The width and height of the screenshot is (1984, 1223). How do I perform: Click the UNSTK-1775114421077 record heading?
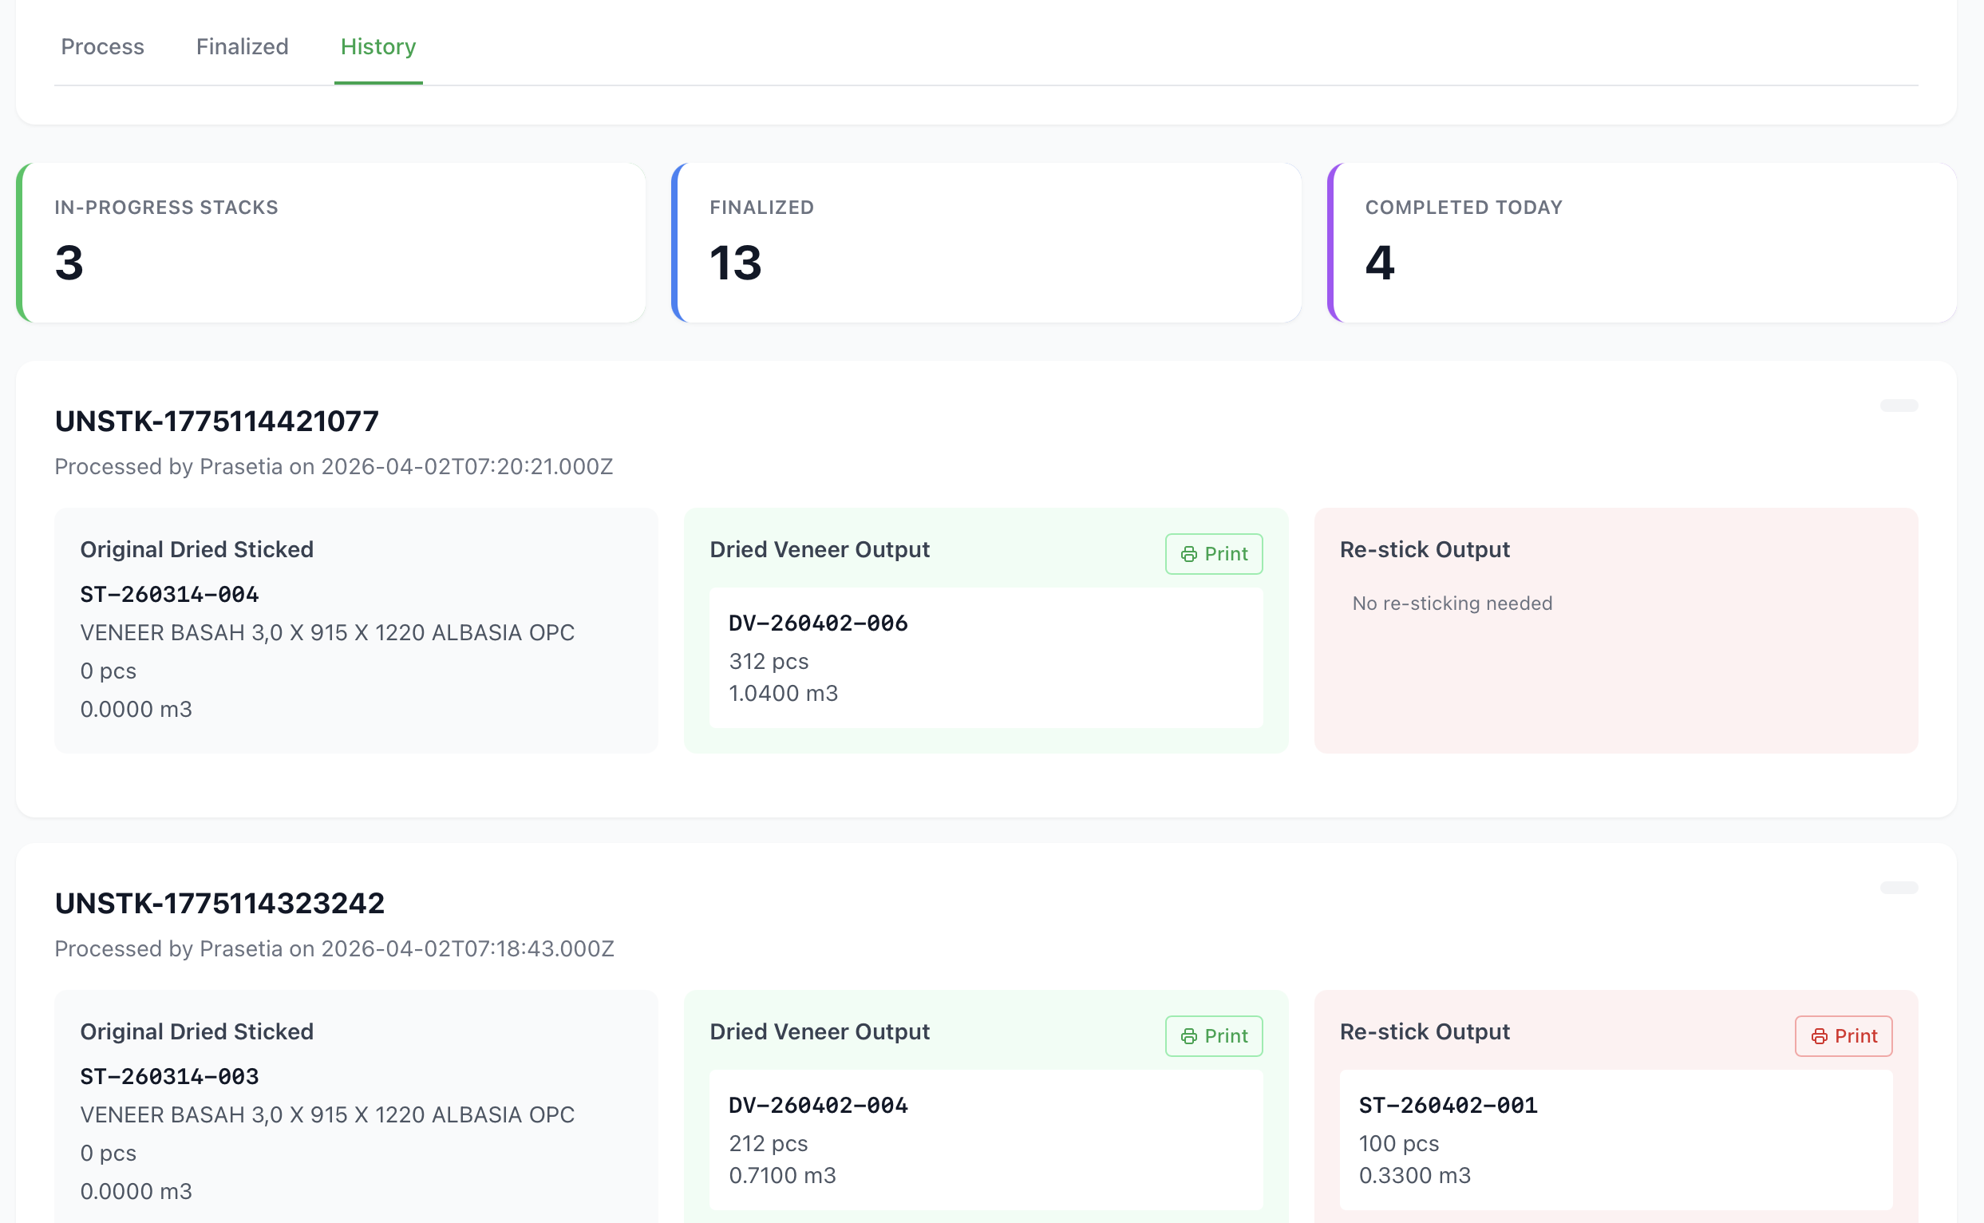pos(216,422)
